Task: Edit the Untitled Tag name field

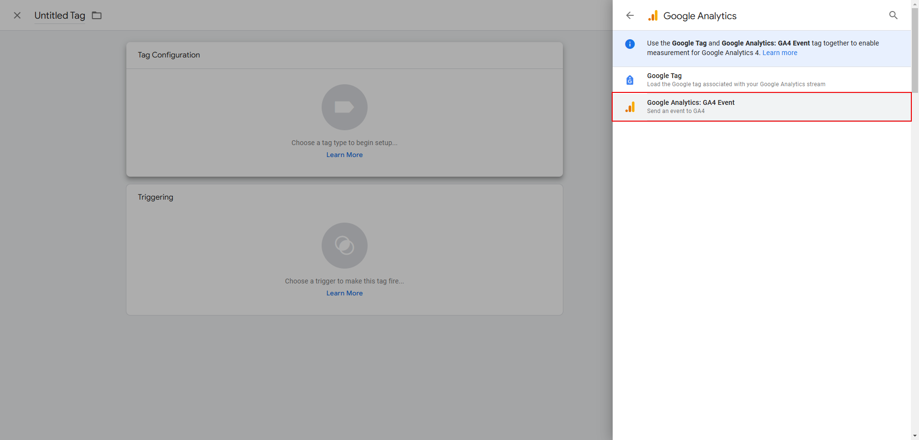Action: tap(60, 15)
